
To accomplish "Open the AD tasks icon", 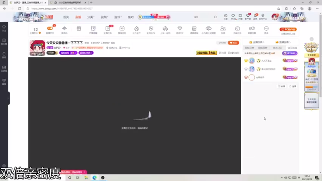I will (122, 28).
